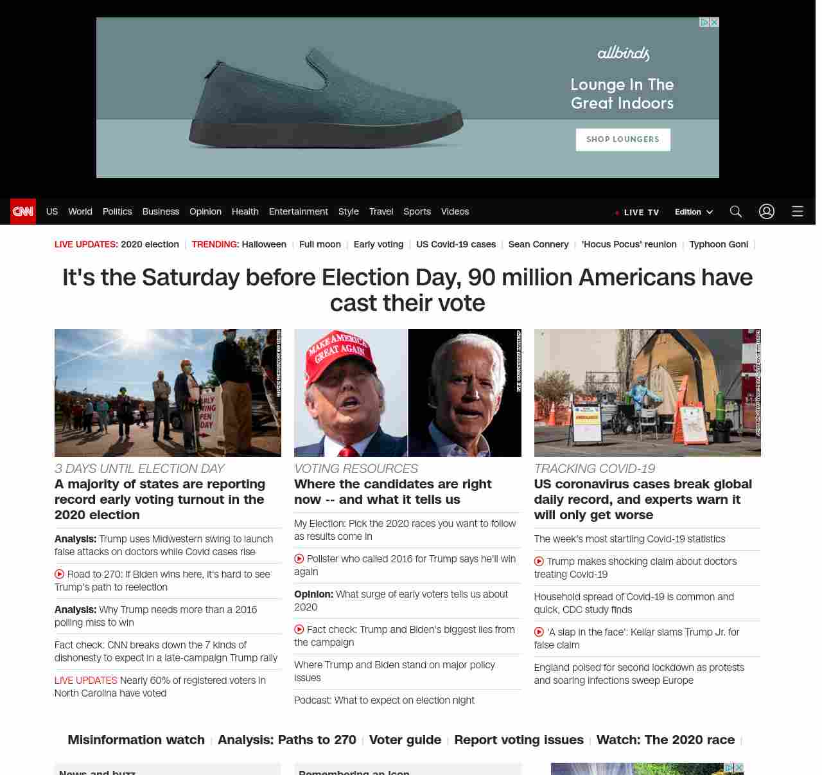Screen dimensions: 822x775
Task: Expand the Edition dropdown
Action: [694, 211]
